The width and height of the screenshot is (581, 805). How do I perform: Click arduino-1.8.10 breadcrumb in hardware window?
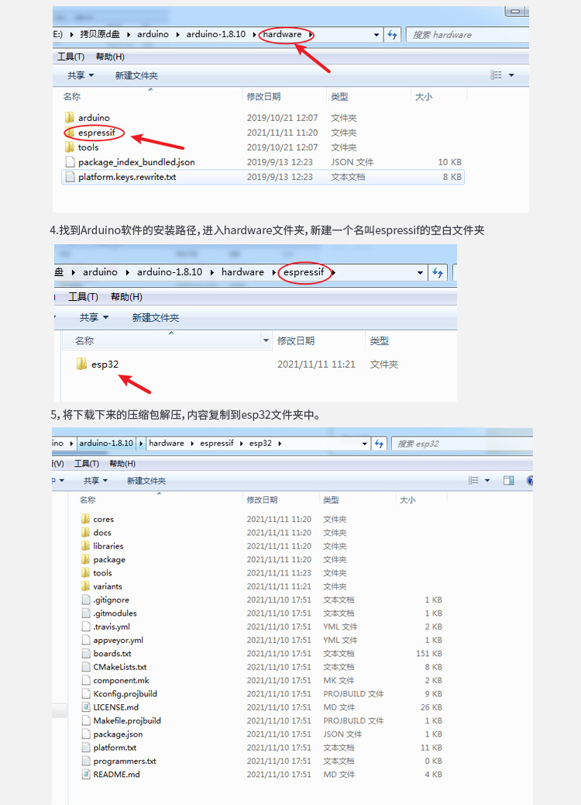pos(216,34)
